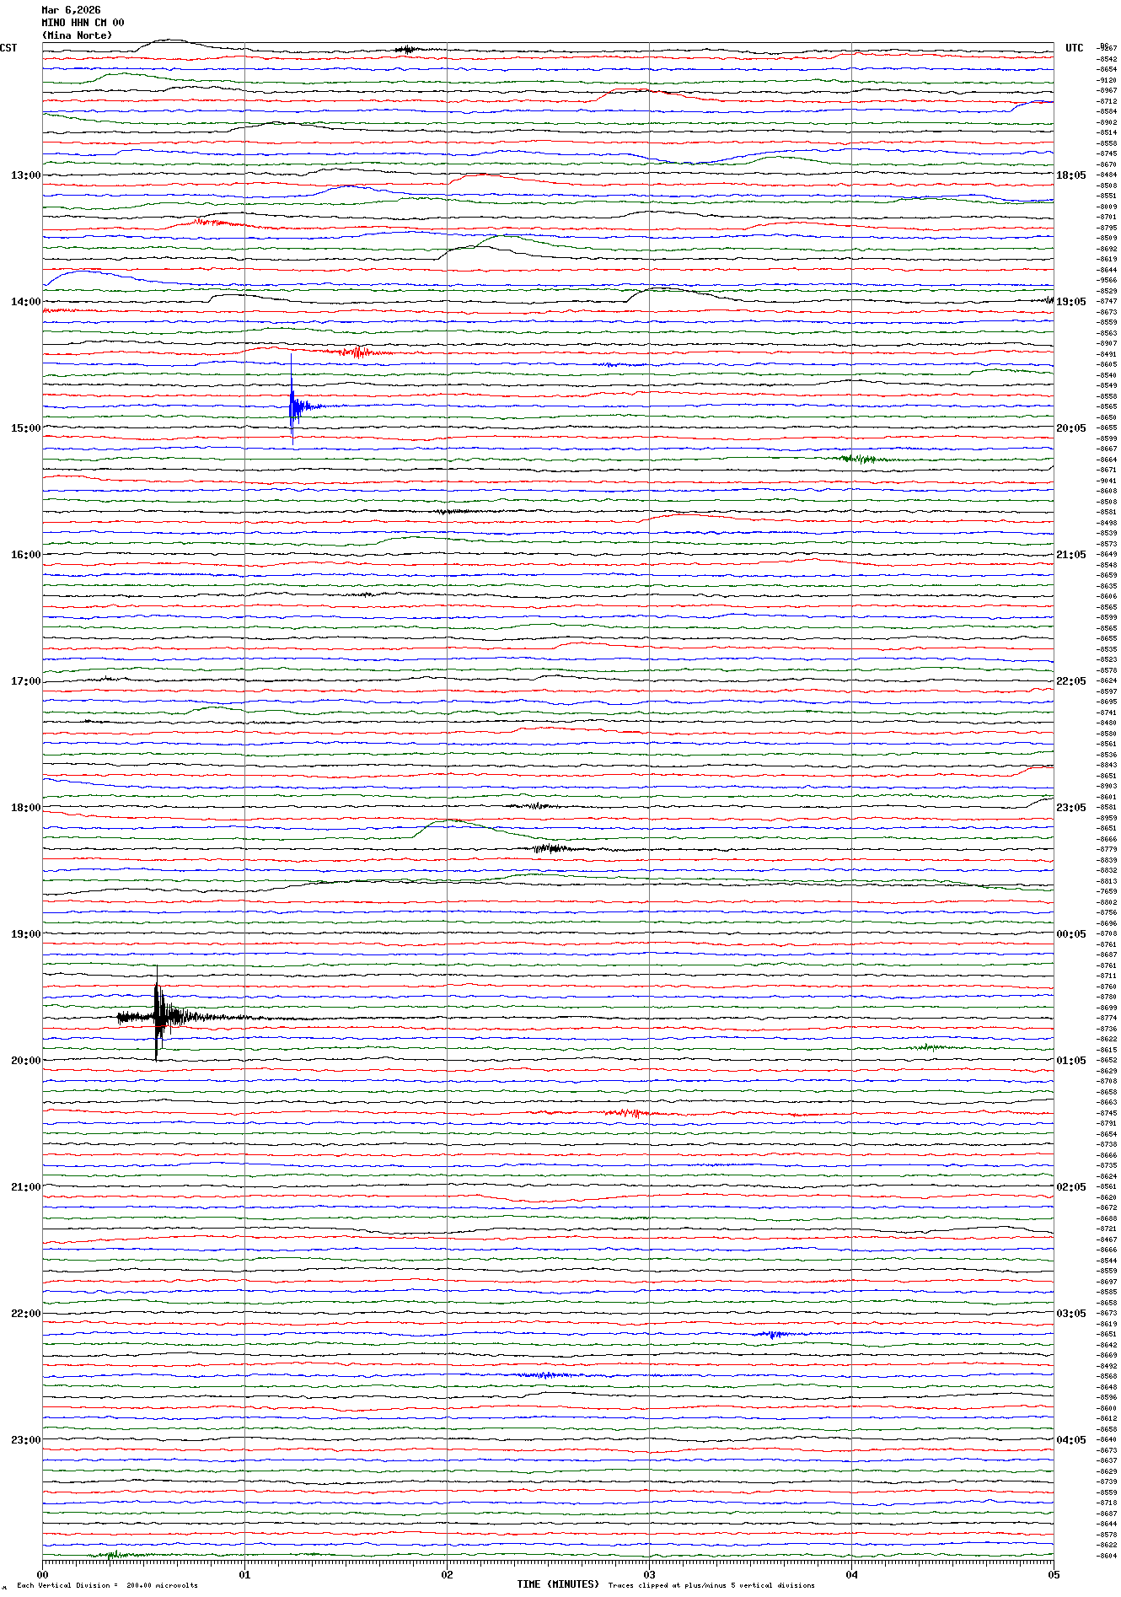Click the 02 minute tick label
The height and width of the screenshot is (1597, 1121).
(447, 1574)
